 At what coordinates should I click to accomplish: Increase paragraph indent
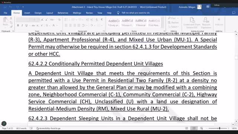91,20
